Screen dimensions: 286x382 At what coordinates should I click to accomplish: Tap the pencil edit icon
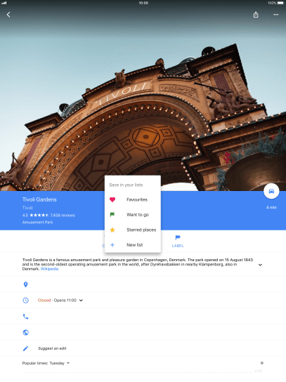pos(25,348)
